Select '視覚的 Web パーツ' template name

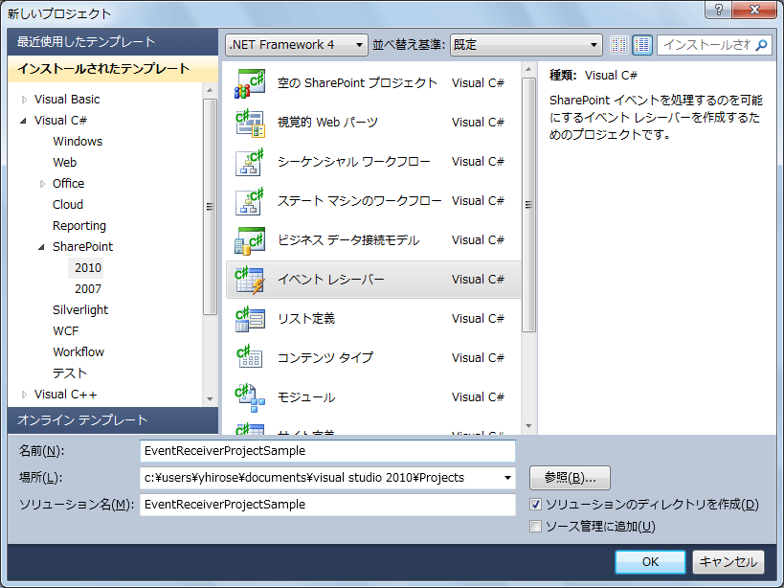327,123
